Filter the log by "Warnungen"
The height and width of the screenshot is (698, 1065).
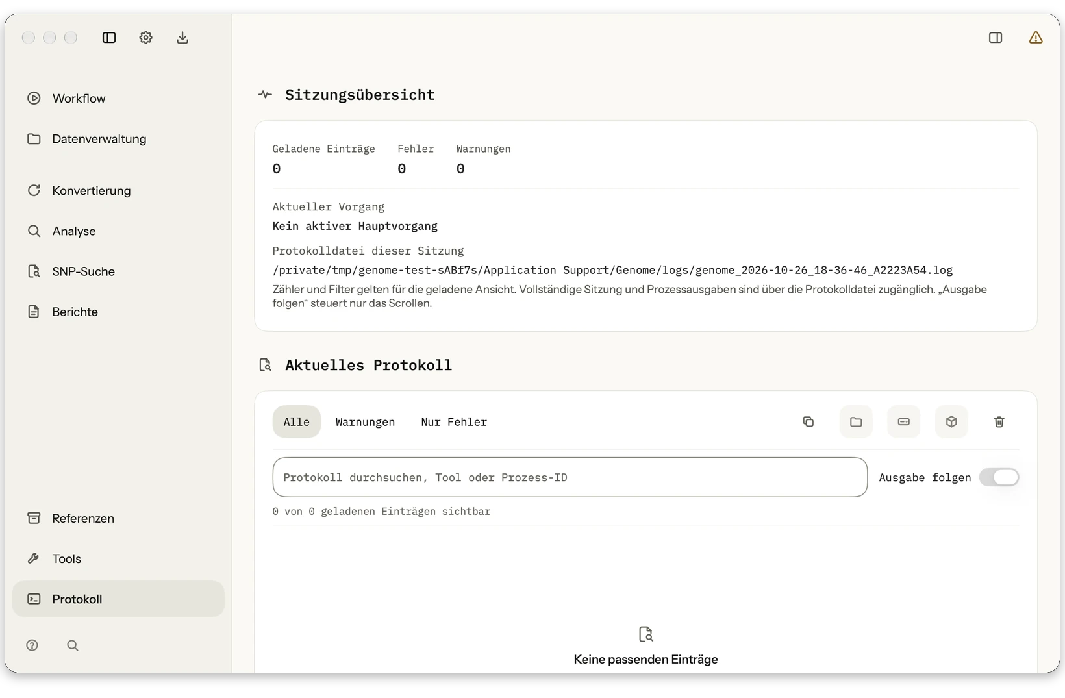pos(365,422)
